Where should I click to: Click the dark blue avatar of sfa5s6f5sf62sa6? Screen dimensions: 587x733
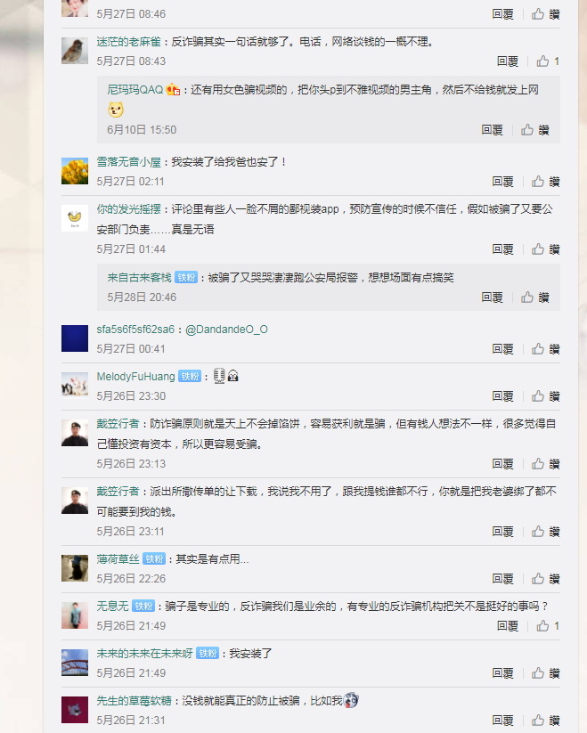(75, 338)
